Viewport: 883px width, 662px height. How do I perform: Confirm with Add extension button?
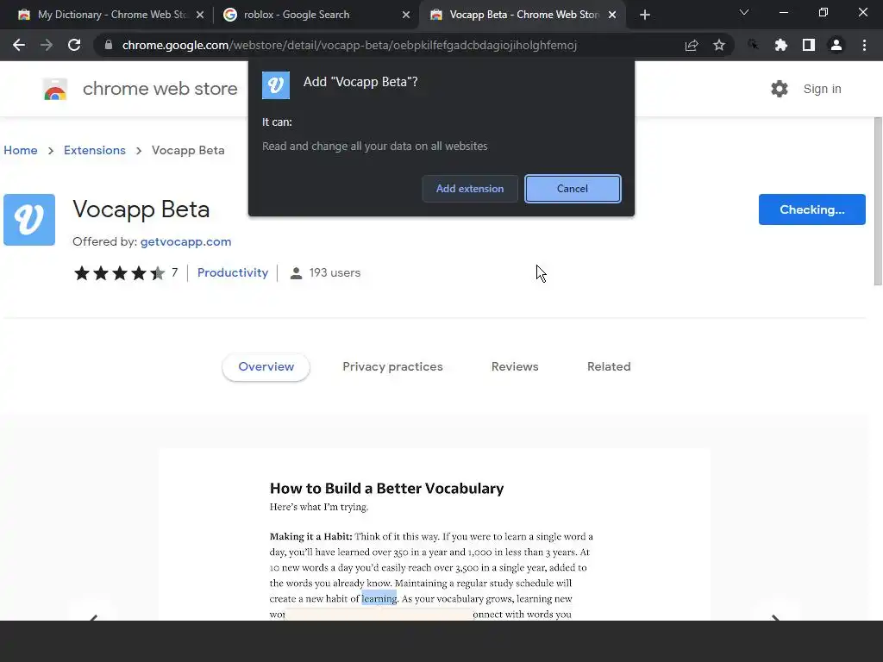(x=470, y=189)
